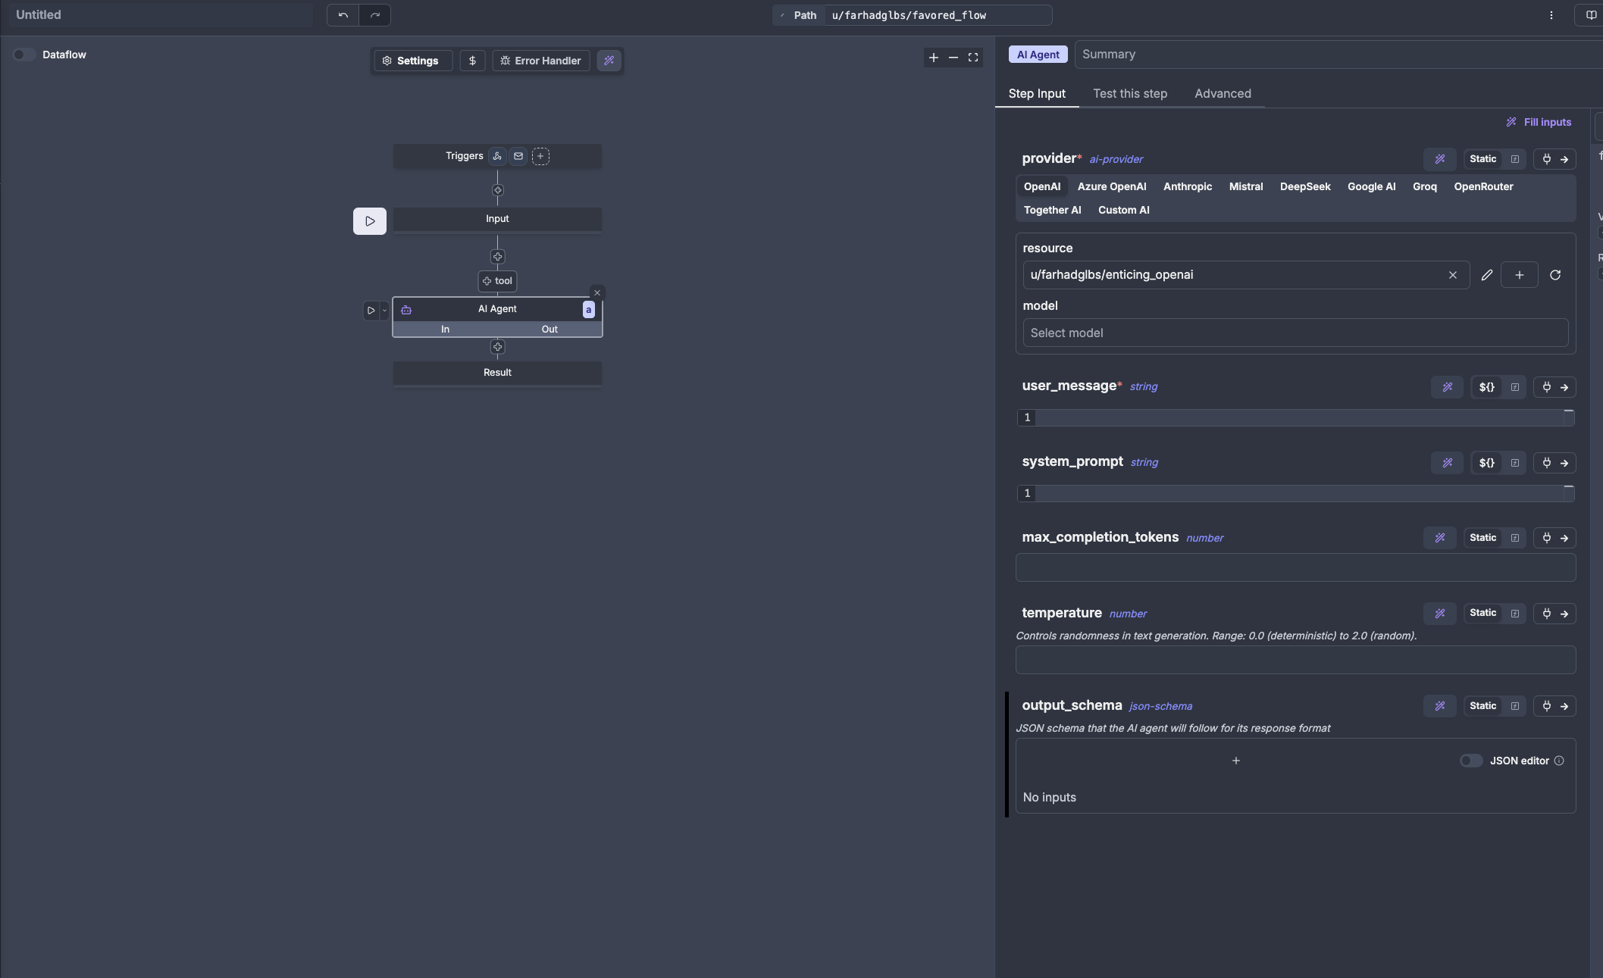The height and width of the screenshot is (978, 1603).
Task: Open the Advanced tab
Action: pyautogui.click(x=1222, y=93)
